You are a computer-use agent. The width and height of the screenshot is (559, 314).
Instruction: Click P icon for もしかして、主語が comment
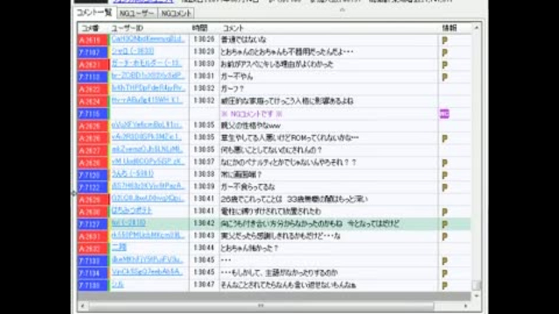coord(444,273)
